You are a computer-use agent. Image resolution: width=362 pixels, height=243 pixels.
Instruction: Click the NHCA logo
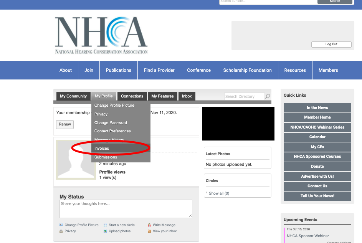[101, 35]
